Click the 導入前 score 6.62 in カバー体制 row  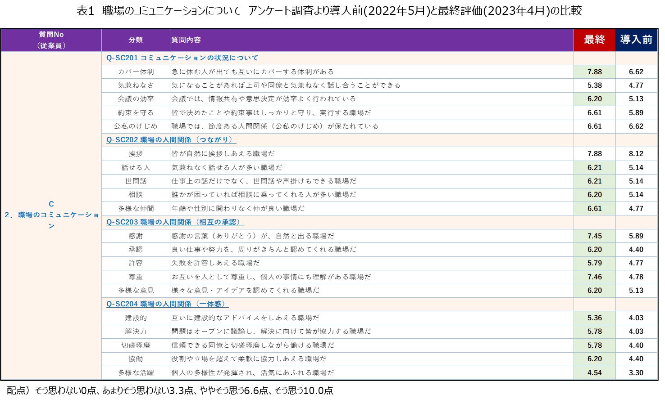coord(636,72)
